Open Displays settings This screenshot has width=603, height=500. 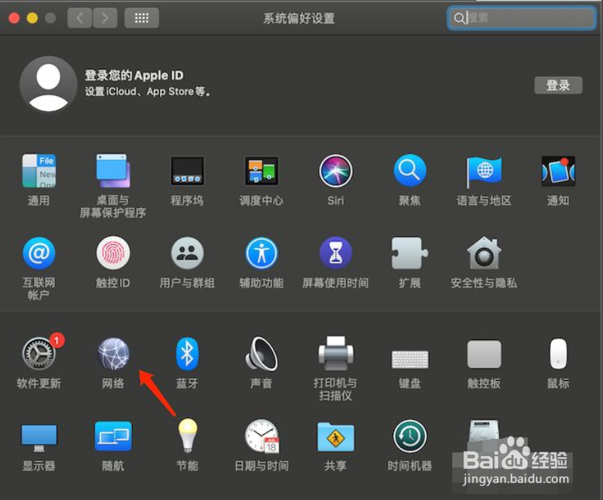(x=39, y=437)
